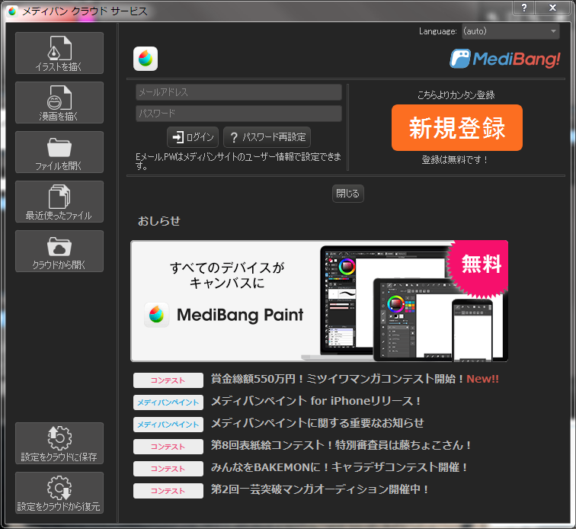Screen dimensions: 576x529
Task: Click 設定をクラウドから復元 gear button
Action: (x=59, y=493)
